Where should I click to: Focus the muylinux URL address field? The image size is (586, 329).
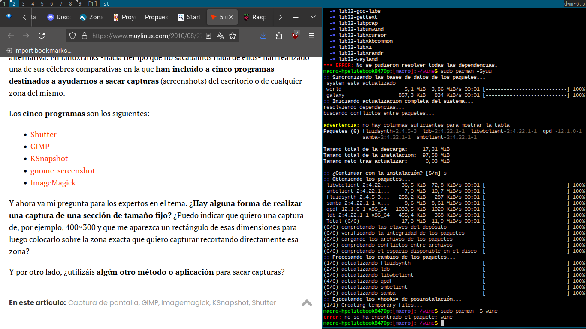(x=146, y=36)
